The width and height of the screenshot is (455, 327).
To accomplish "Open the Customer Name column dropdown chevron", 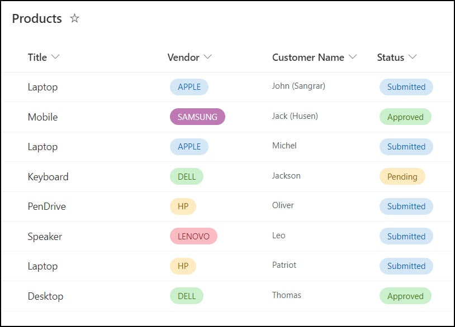I will 353,56.
